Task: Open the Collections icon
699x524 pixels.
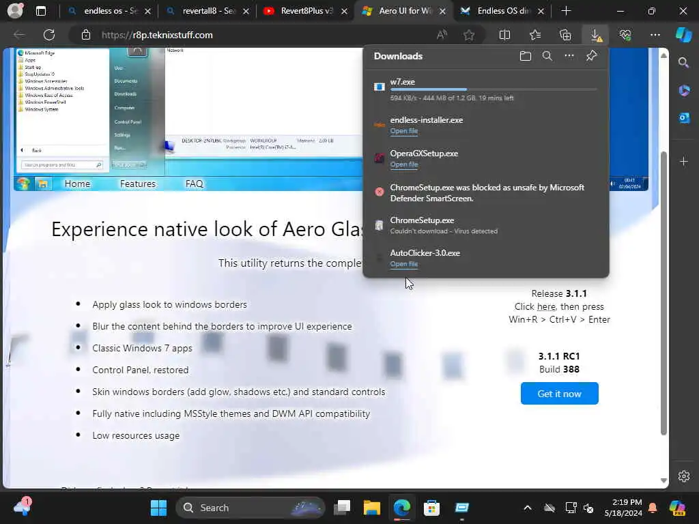Action: pyautogui.click(x=565, y=35)
